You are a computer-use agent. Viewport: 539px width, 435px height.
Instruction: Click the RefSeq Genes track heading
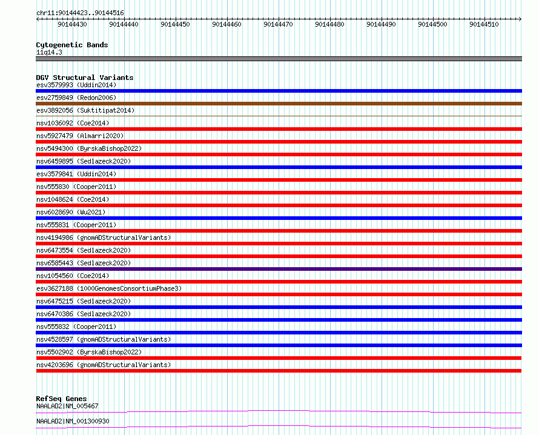[x=61, y=399]
